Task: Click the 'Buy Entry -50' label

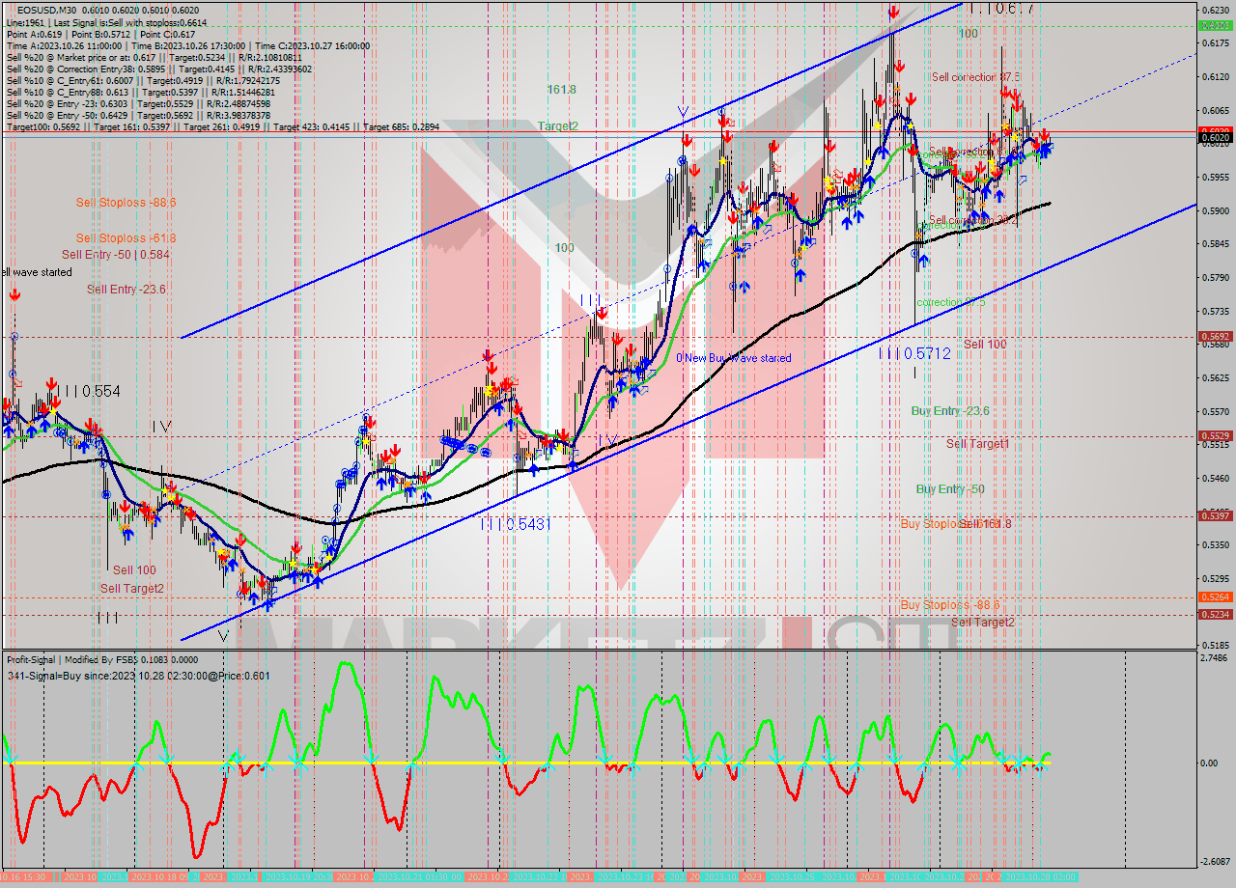Action: [950, 489]
